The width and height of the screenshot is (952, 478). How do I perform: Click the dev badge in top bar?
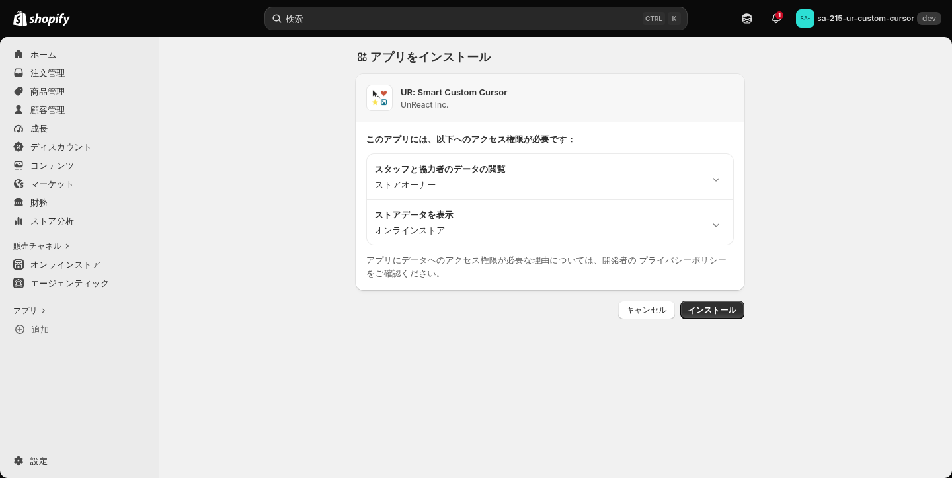click(x=929, y=19)
